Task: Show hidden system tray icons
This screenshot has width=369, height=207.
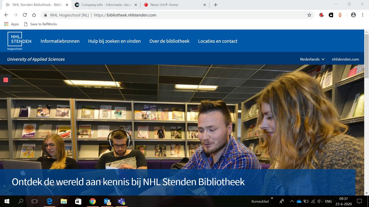Action: click(x=292, y=201)
